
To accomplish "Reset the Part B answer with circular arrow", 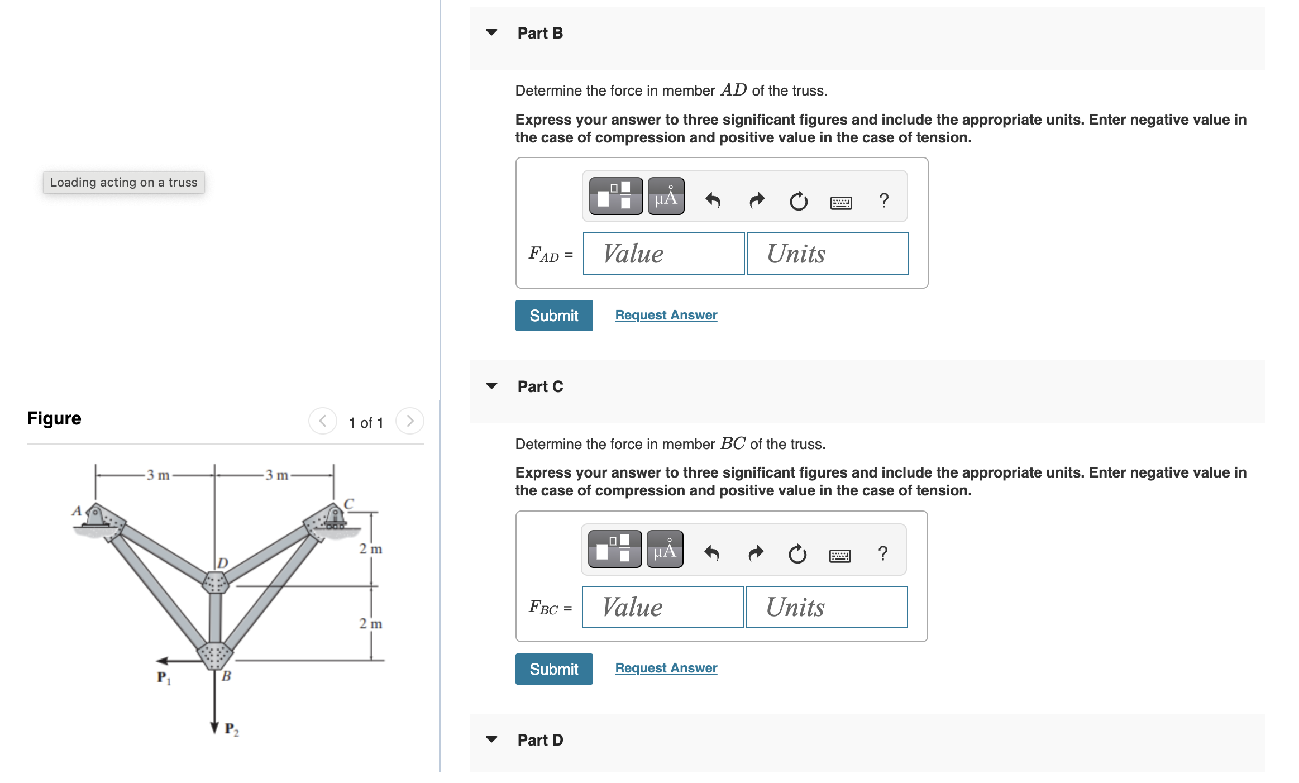I will click(798, 202).
